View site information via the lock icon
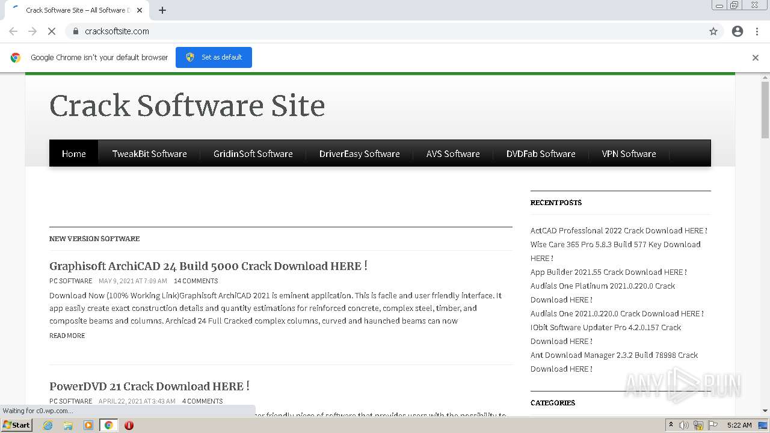Viewport: 770px width, 433px height. tap(75, 31)
